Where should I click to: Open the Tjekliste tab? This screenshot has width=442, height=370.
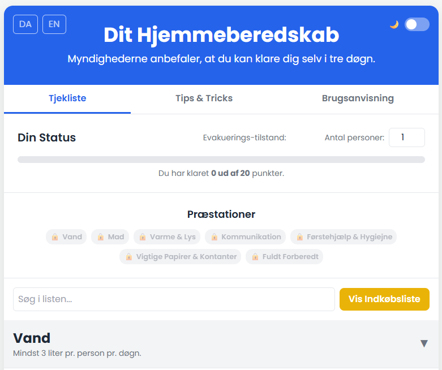coord(67,98)
